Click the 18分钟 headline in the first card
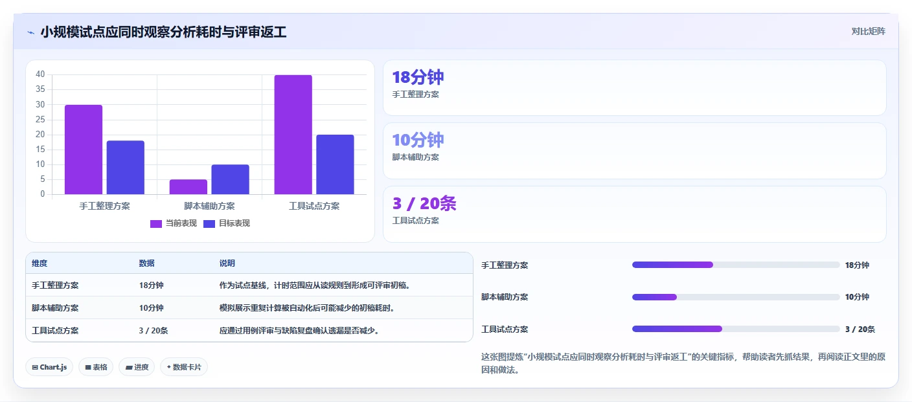The width and height of the screenshot is (912, 402). (418, 78)
